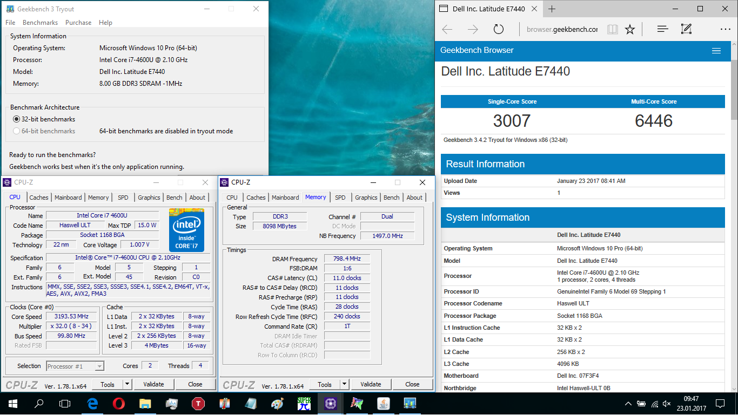Expand Tools arrow in processor CPU-Z window
This screenshot has height=415, width=738.
128,384
